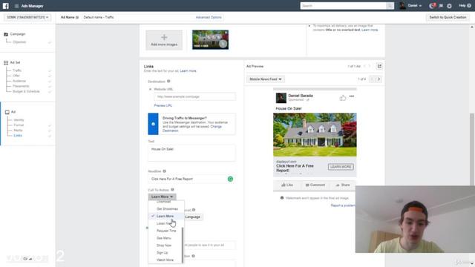Screen dimensions: 475x267
Task: Open the Mobile News Feed placement dropdown
Action: point(266,79)
